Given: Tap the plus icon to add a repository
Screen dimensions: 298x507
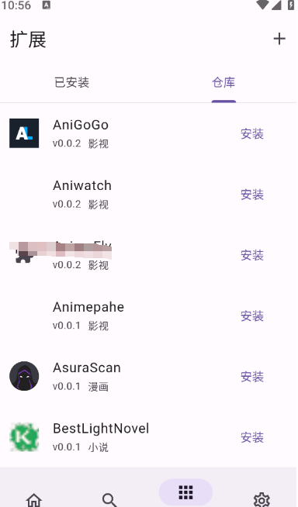Looking at the screenshot, I should click(279, 39).
